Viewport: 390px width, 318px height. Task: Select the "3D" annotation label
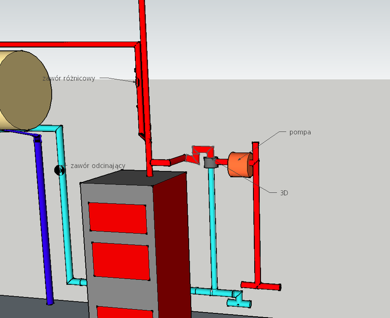tap(284, 193)
